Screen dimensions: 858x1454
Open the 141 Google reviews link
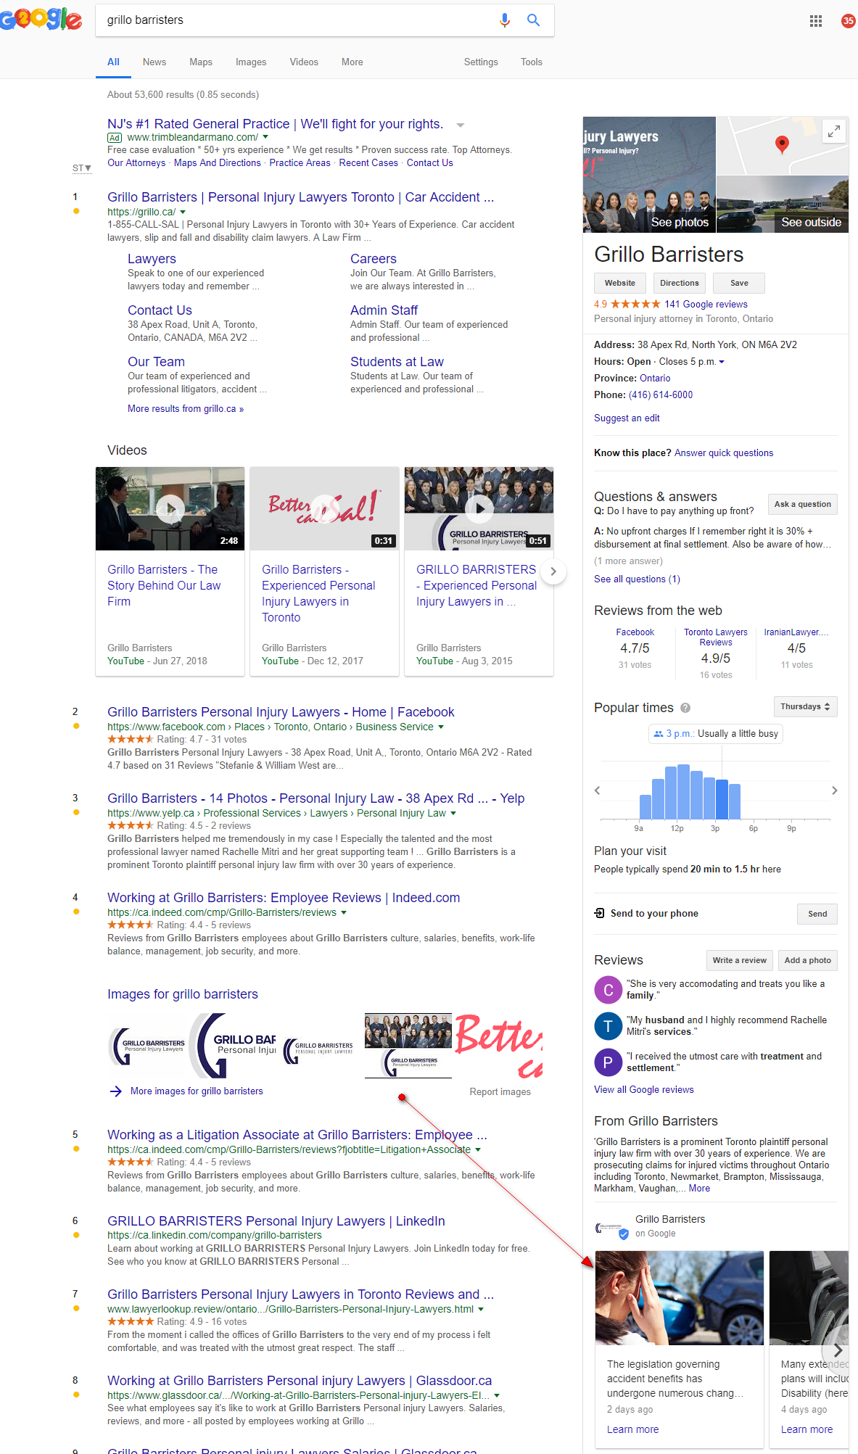706,305
